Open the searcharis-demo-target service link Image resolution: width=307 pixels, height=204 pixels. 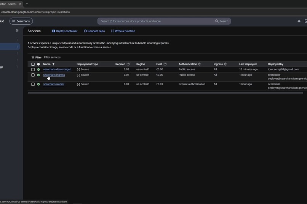click(57, 69)
